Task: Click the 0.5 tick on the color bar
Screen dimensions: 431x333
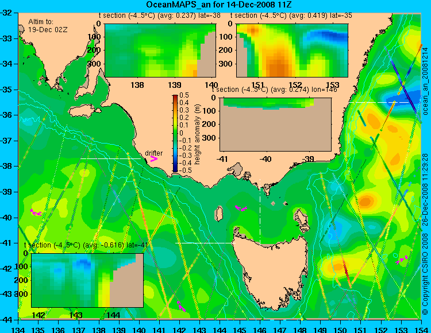Action: [x=184, y=95]
